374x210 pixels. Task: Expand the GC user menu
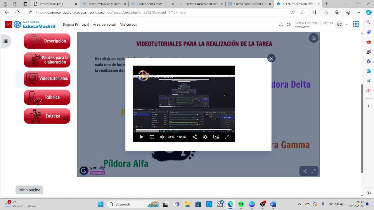(x=341, y=24)
